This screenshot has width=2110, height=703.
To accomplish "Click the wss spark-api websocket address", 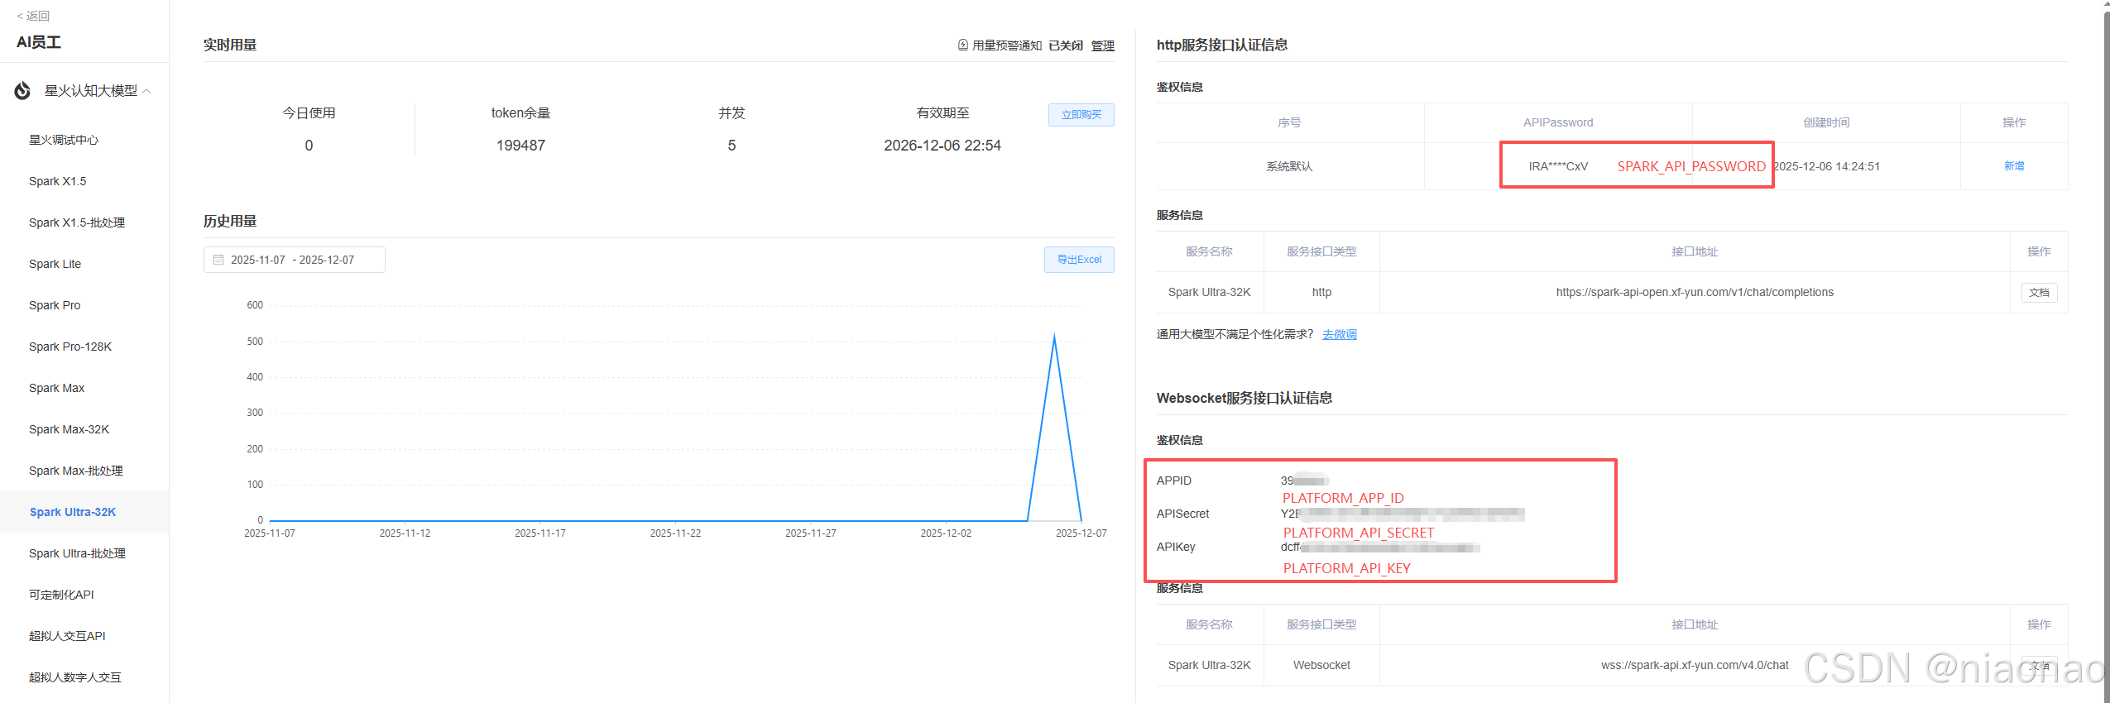I will pos(1694,665).
